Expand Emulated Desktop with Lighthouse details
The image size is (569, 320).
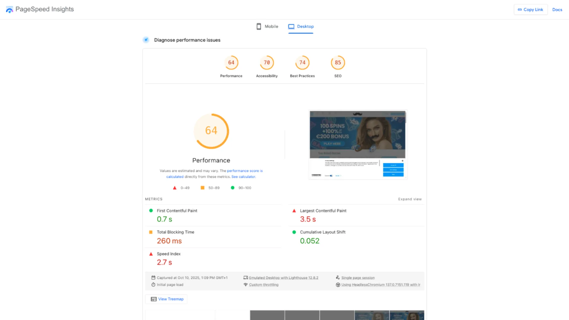coord(283,278)
